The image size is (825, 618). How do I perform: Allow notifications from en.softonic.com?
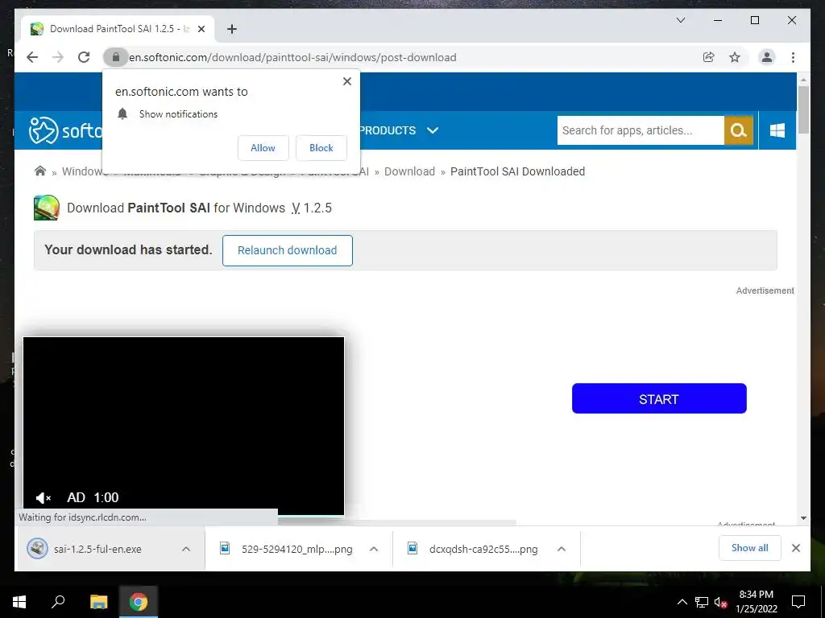263,148
